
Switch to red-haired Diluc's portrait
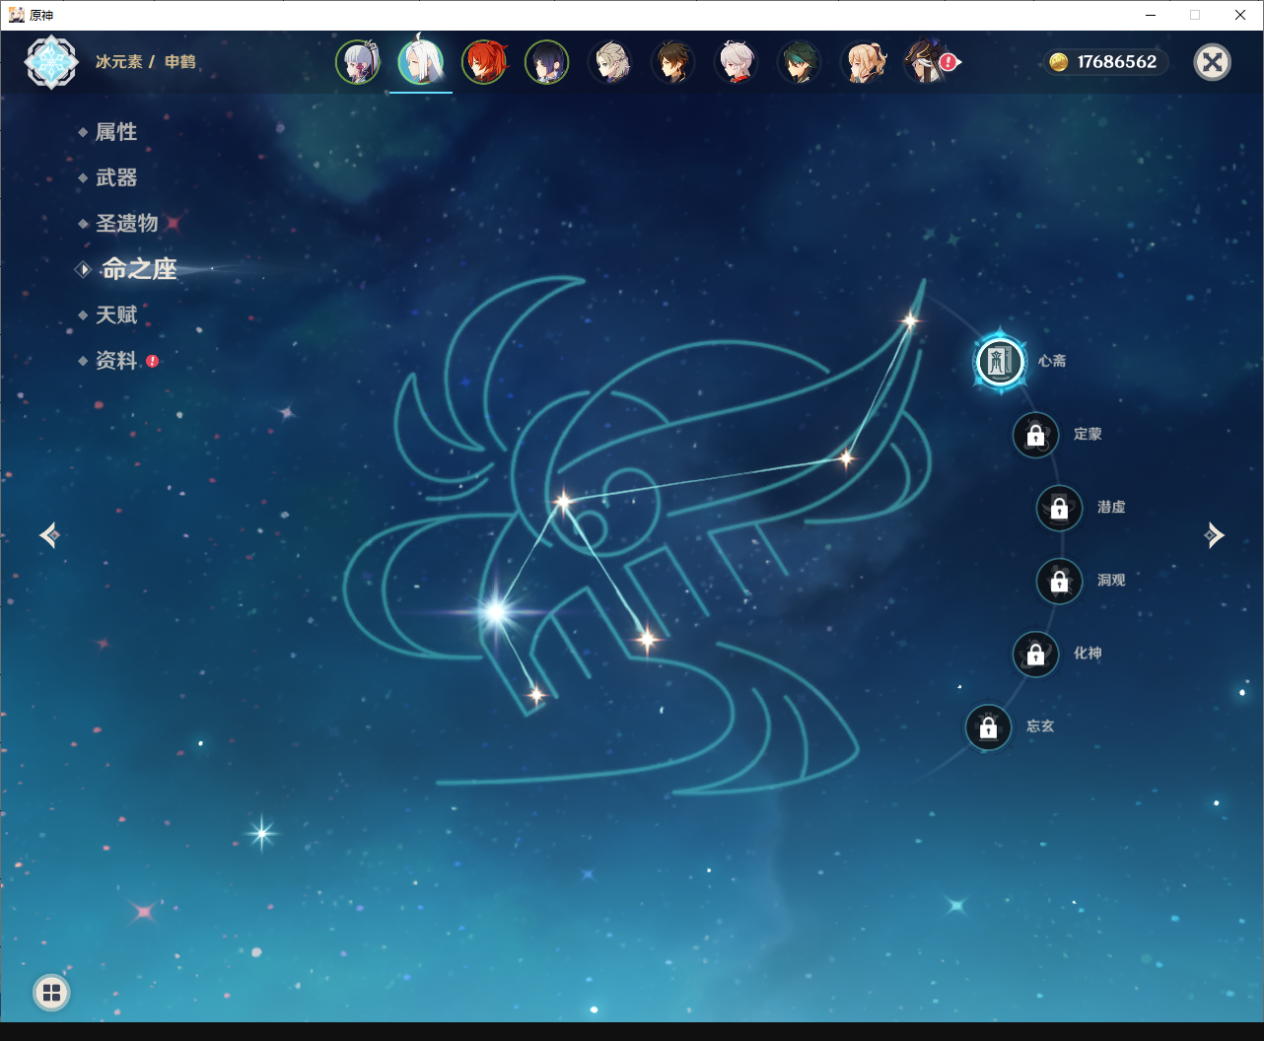pyautogui.click(x=484, y=62)
